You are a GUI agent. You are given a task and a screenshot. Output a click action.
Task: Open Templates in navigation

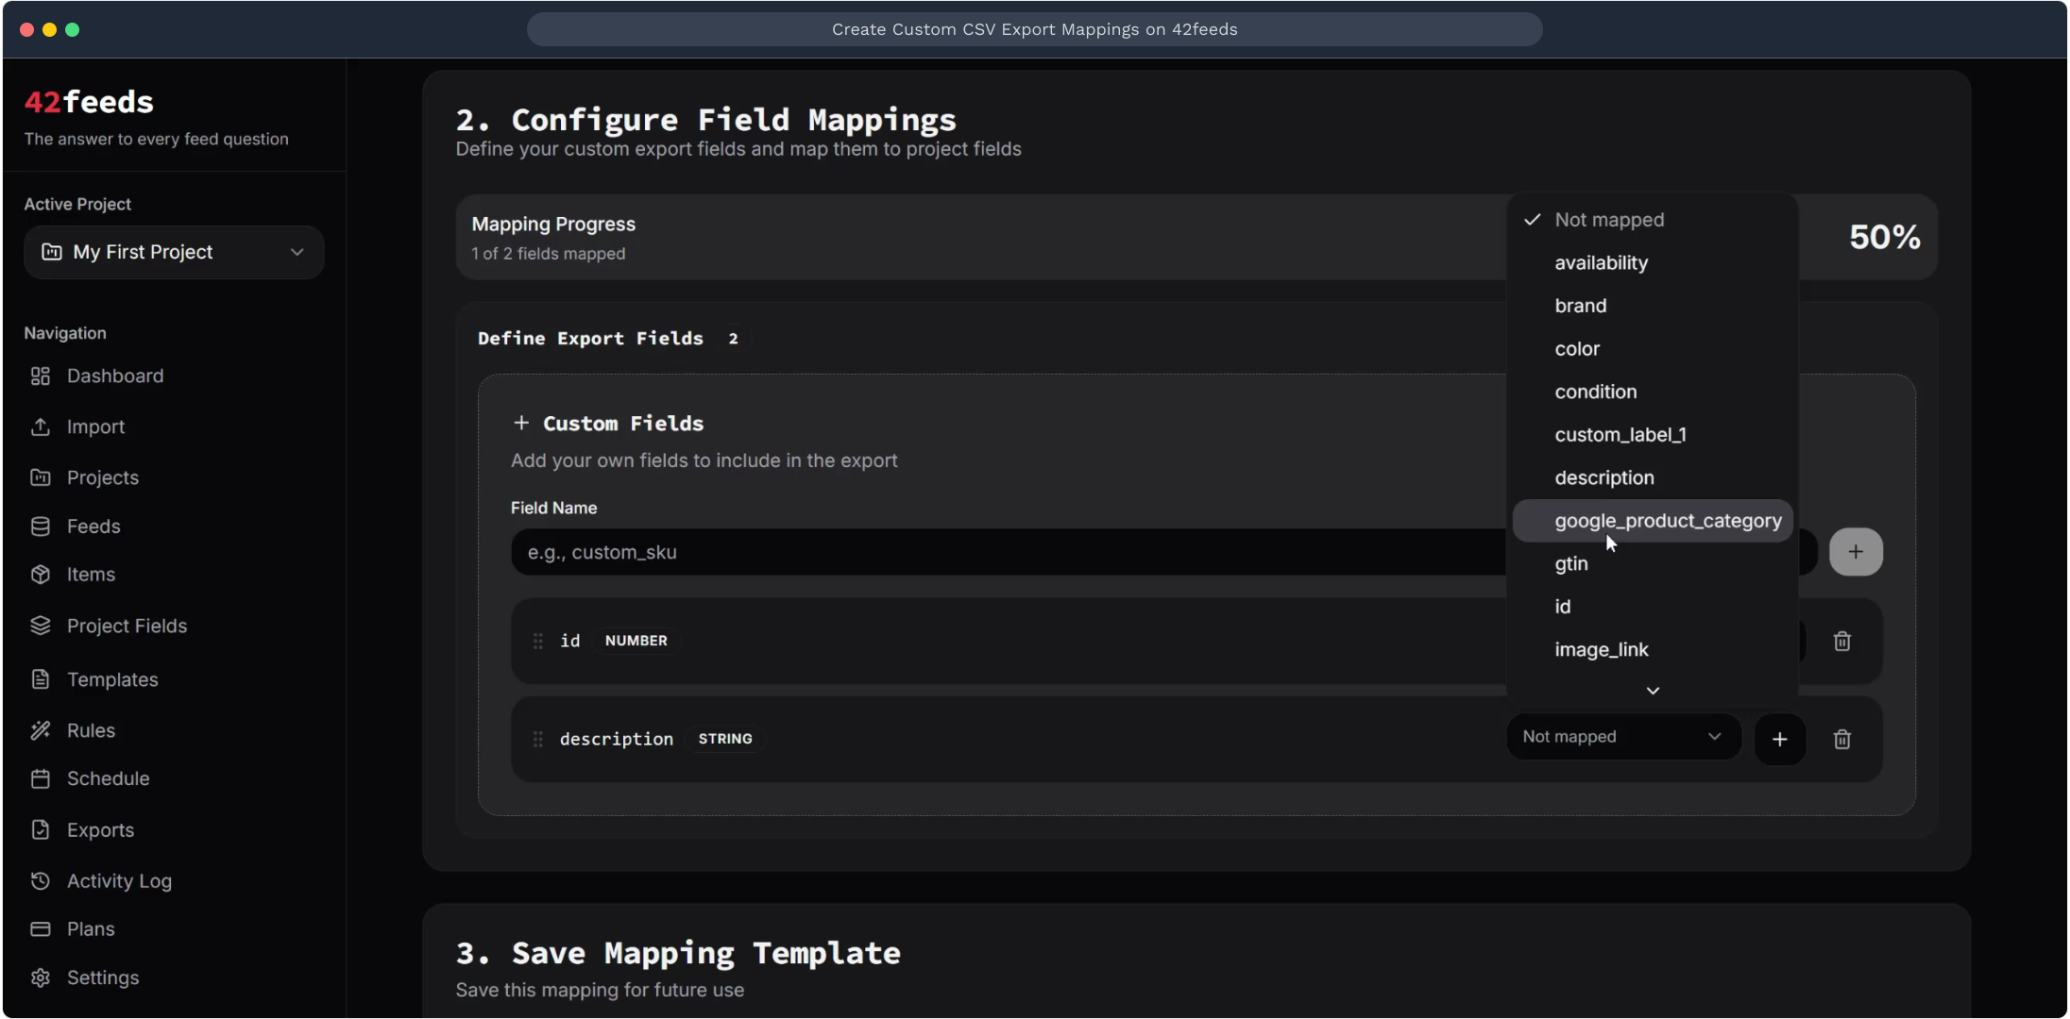pos(112,679)
